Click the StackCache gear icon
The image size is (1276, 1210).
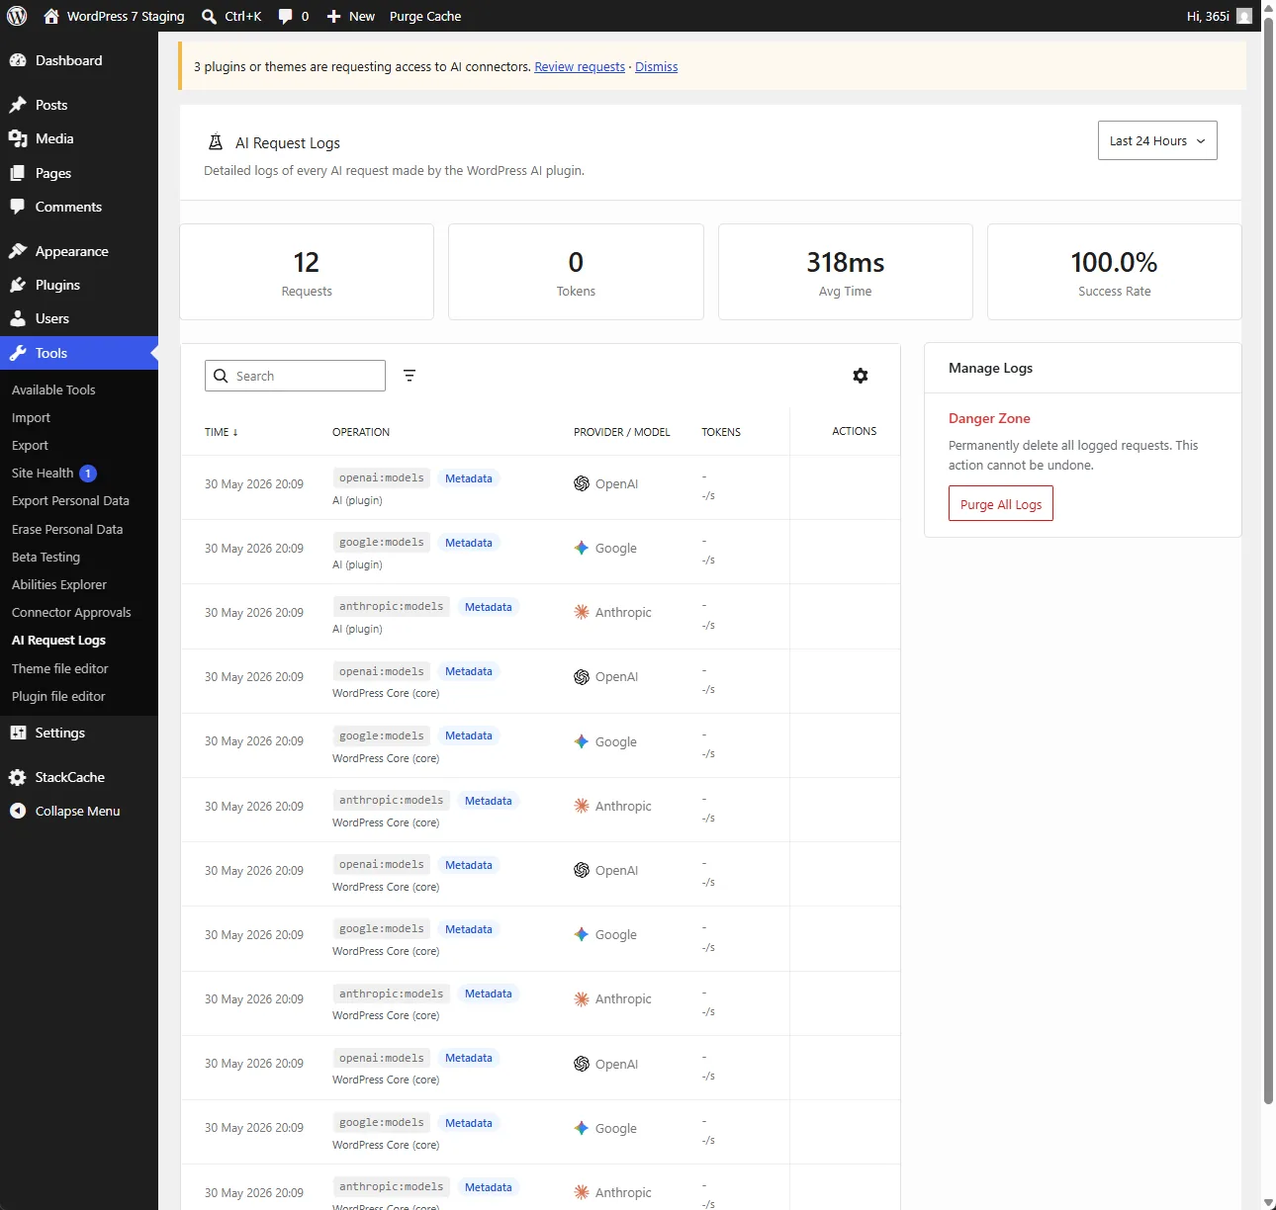pos(18,777)
